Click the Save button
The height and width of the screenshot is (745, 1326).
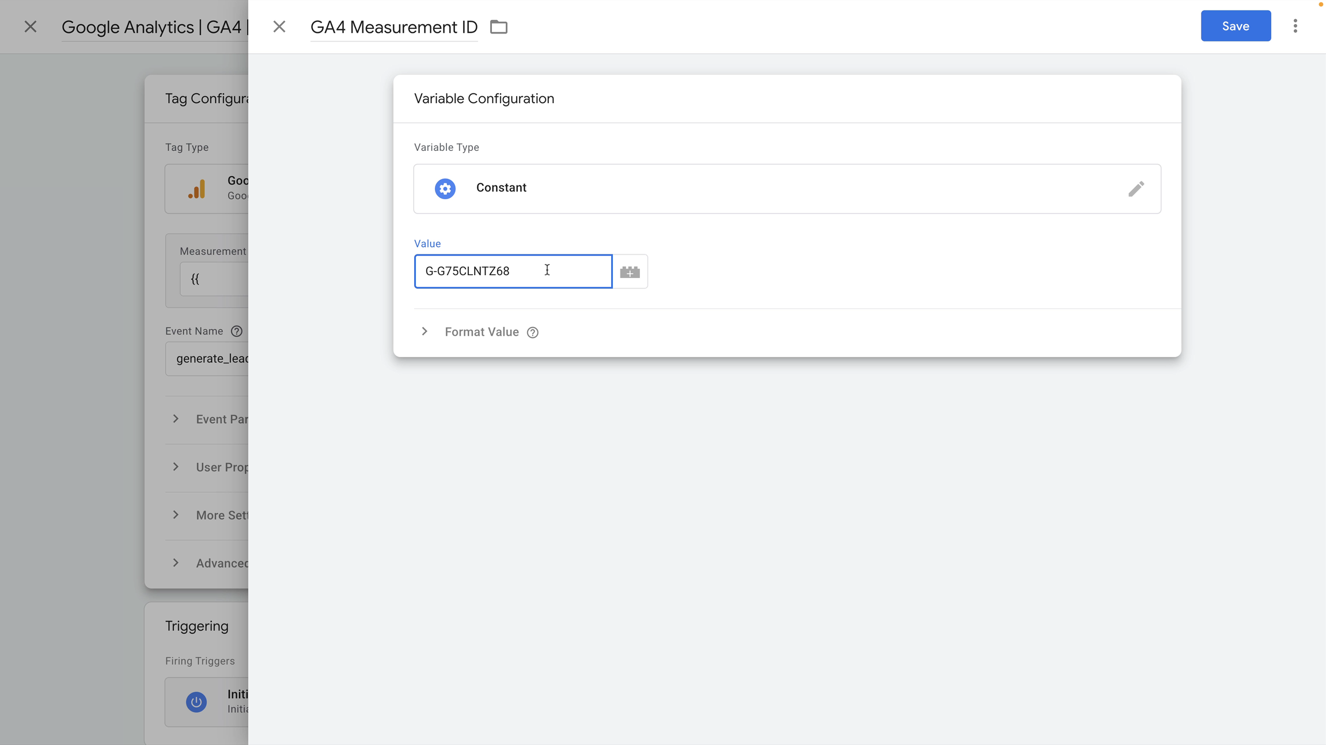tap(1235, 25)
